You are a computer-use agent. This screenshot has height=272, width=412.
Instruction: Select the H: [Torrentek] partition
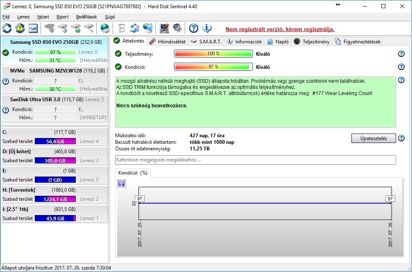[x=54, y=195]
